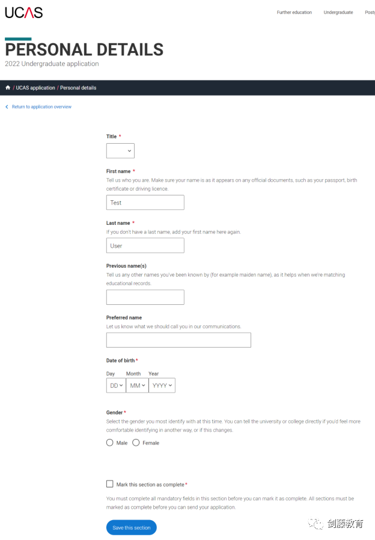Image resolution: width=375 pixels, height=540 pixels.
Task: Focus the Previous name(s) text box
Action: tap(145, 297)
